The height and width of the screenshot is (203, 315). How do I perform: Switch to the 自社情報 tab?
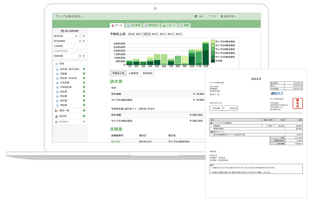[x=134, y=25]
